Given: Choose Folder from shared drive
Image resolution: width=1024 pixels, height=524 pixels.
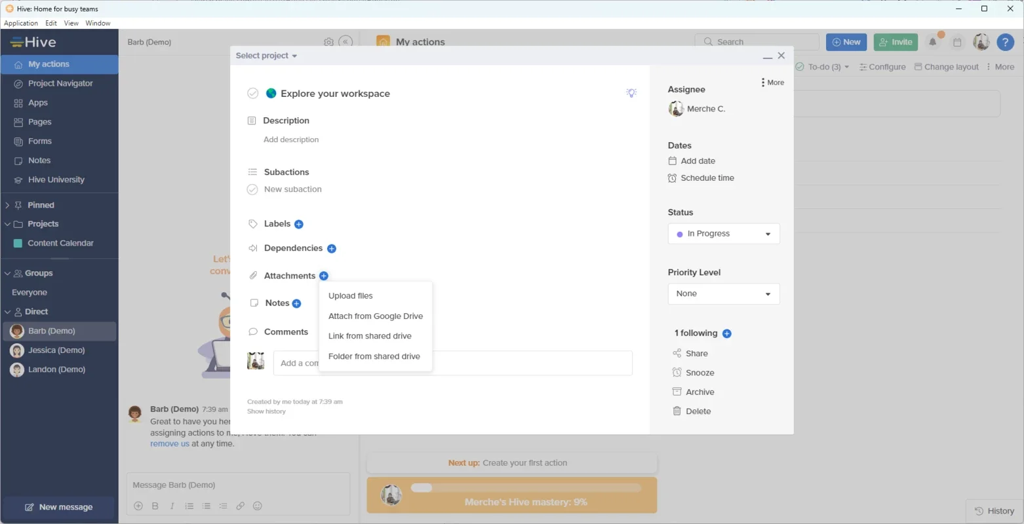Looking at the screenshot, I should (375, 356).
